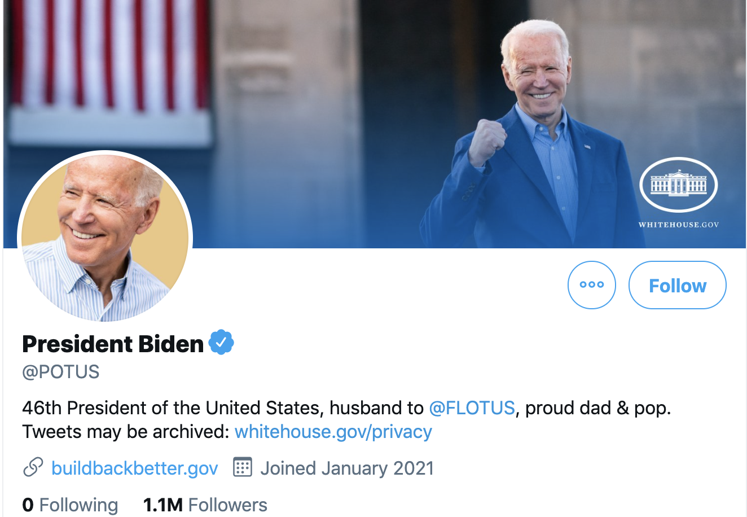Click the @POTUS handle text
This screenshot has width=747, height=517.
[x=61, y=372]
